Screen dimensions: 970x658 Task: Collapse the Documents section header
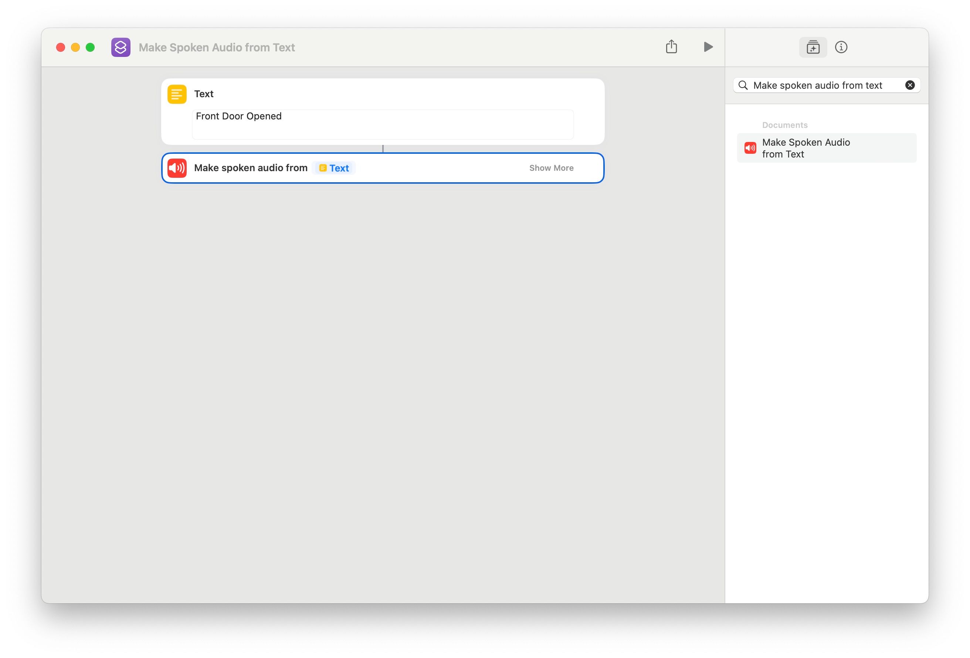785,125
